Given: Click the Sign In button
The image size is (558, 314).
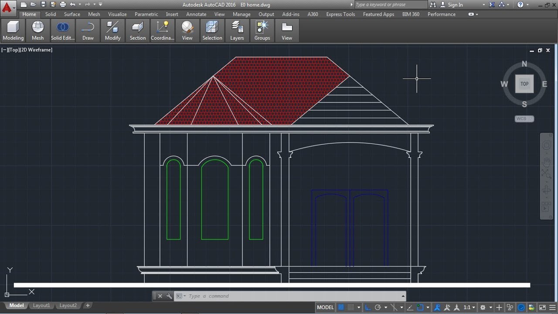Looking at the screenshot, I should 455,5.
